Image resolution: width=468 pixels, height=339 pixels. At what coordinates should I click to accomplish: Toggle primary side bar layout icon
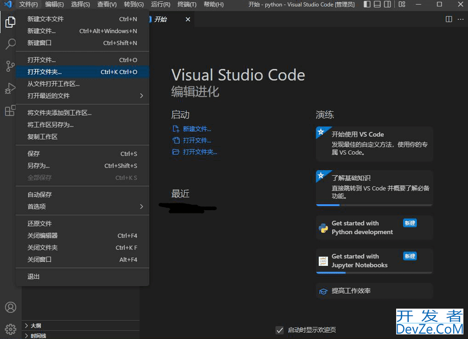[367, 4]
